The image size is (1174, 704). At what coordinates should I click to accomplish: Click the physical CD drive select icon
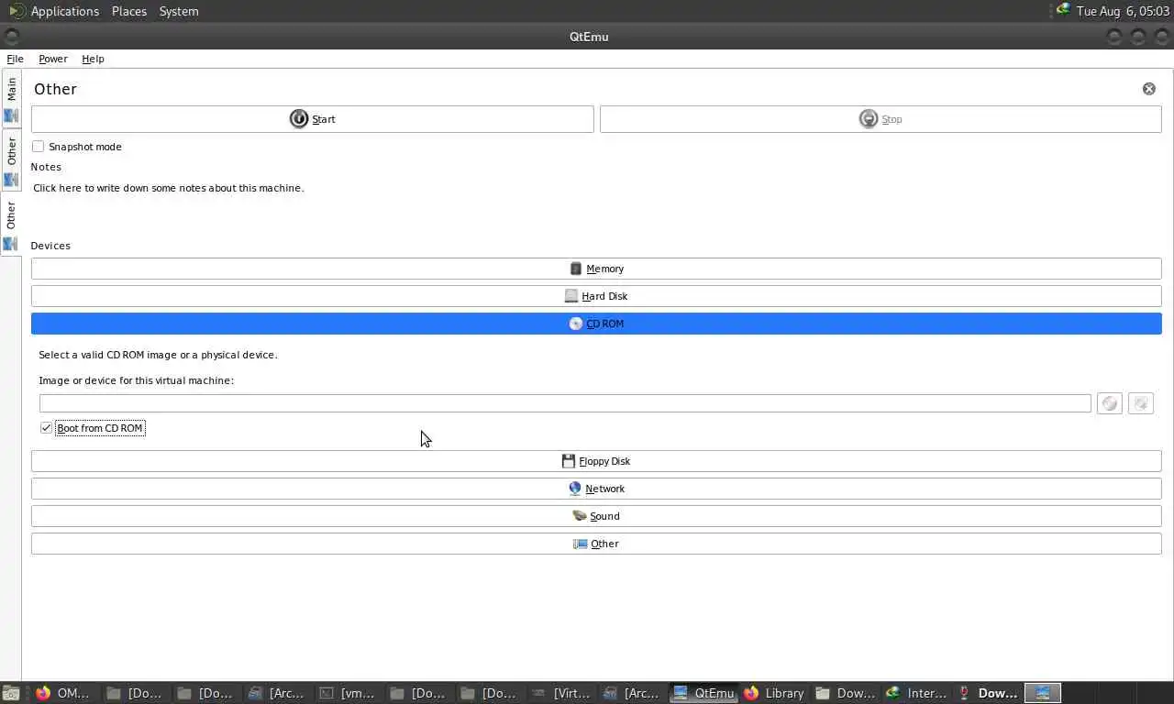click(1110, 403)
